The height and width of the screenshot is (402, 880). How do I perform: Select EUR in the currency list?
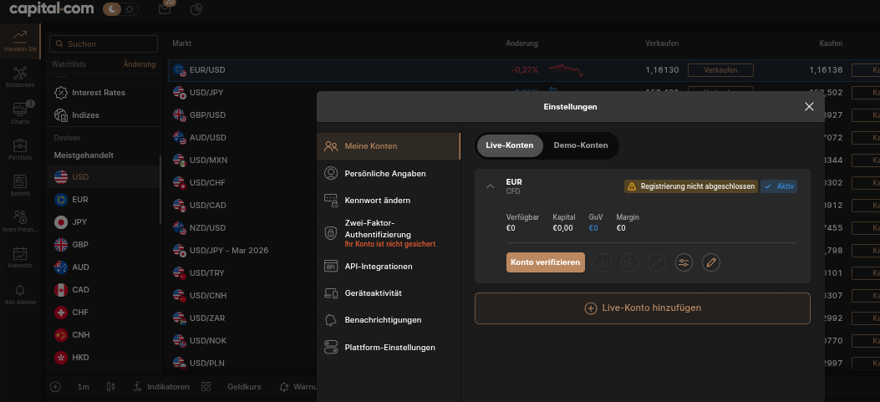(104, 199)
